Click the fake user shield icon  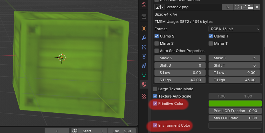click(237, 7)
